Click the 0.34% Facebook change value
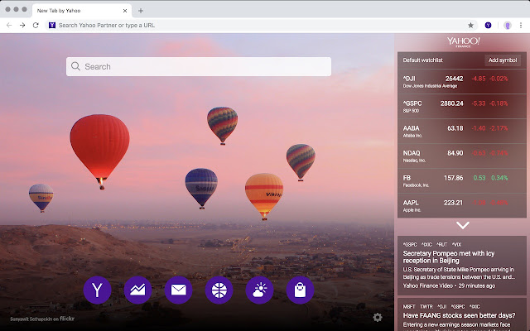 pos(499,178)
